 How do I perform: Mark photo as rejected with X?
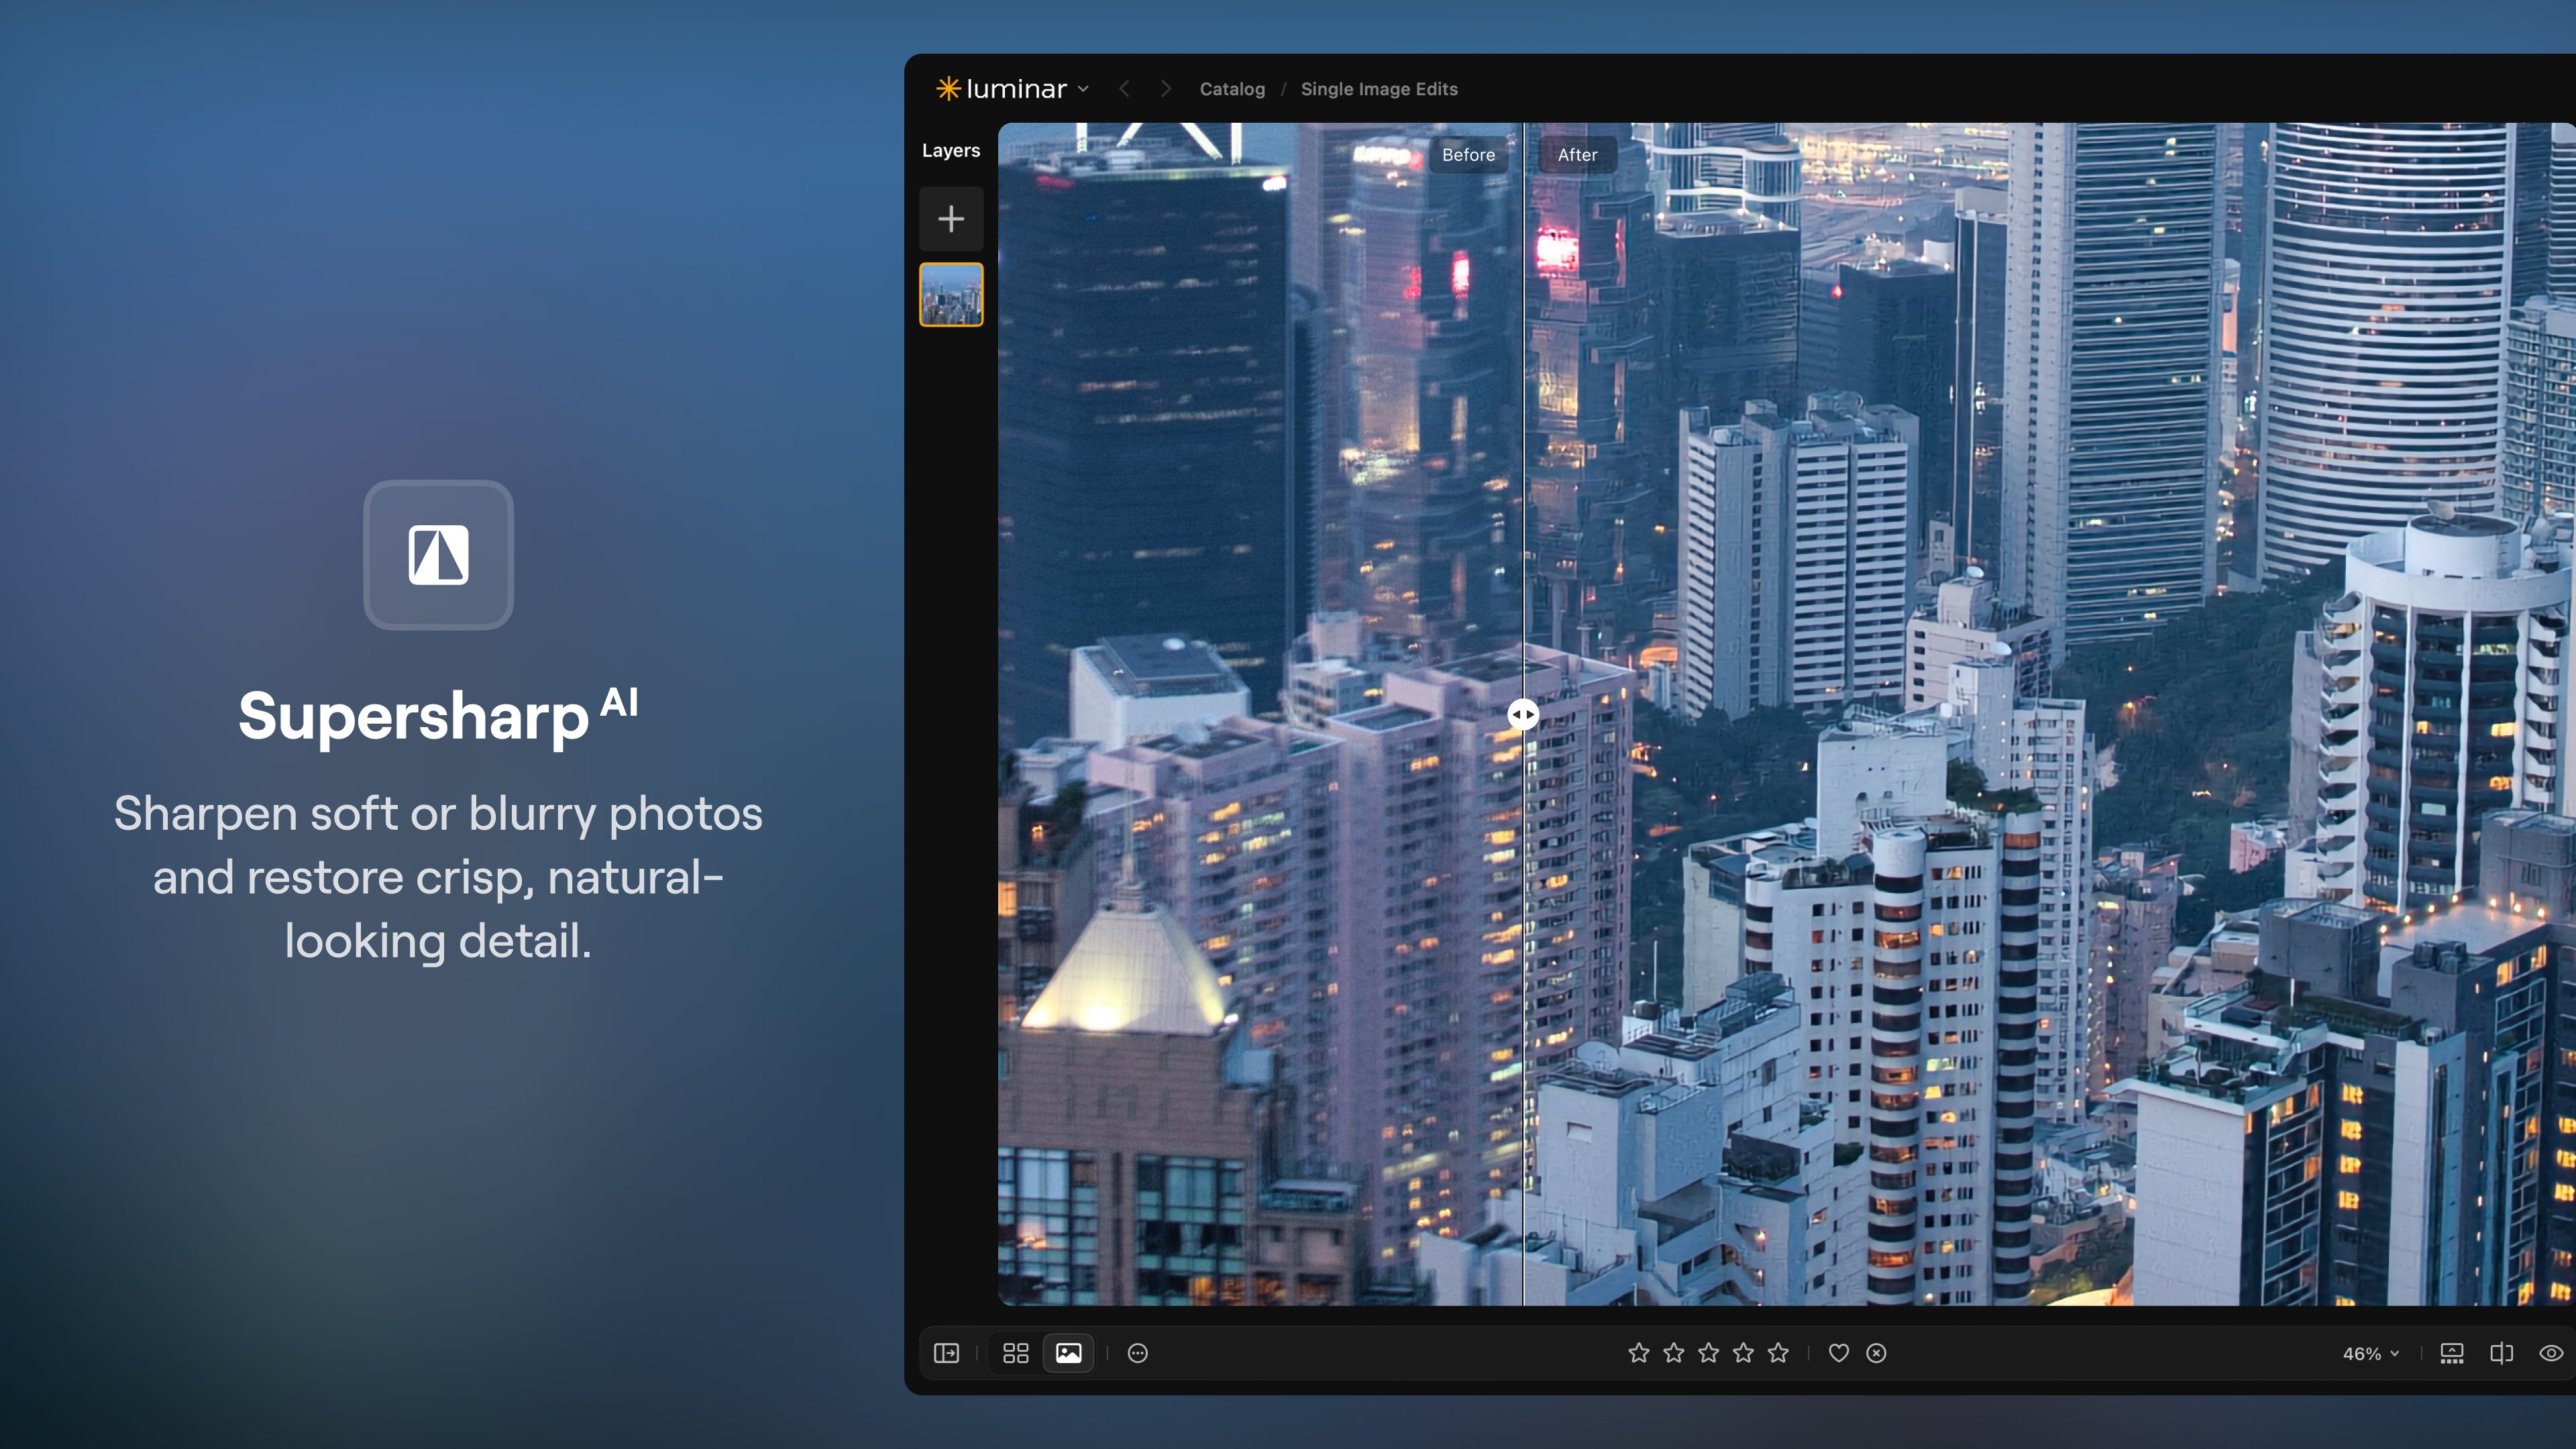click(x=1877, y=1353)
